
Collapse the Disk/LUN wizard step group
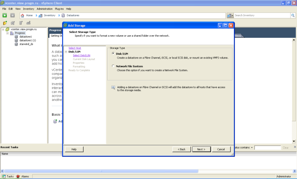[66, 52]
